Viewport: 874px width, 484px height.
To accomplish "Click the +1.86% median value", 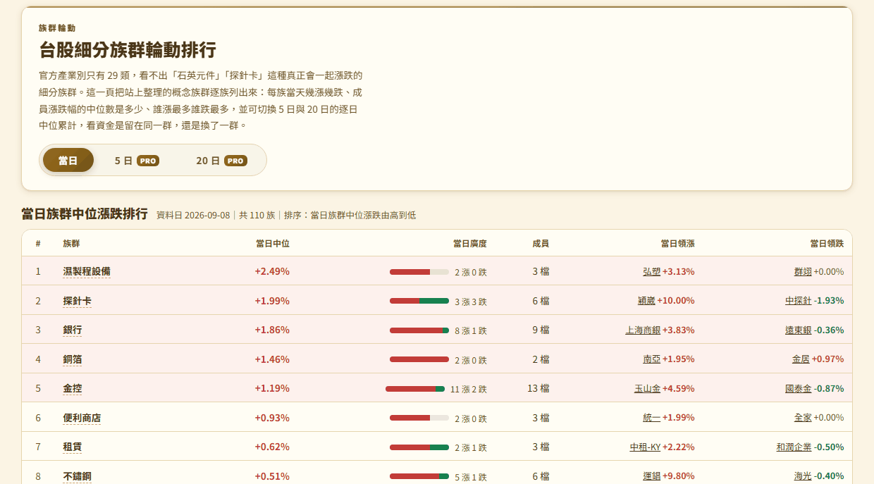I will coord(272,330).
